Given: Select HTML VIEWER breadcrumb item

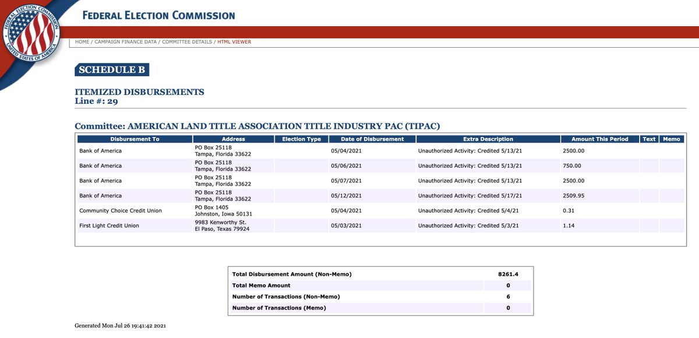Looking at the screenshot, I should point(234,42).
